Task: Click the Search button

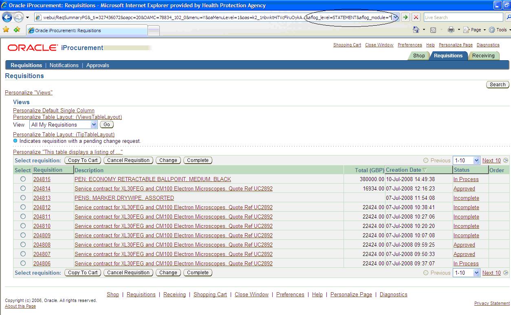Action: click(498, 85)
